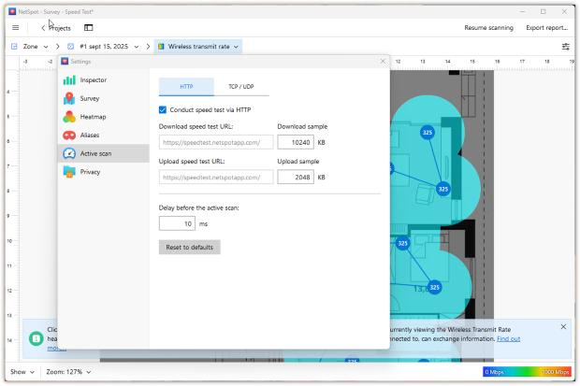Image resolution: width=580 pixels, height=386 pixels.
Task: Switch to the TCP / UDP tab
Action: coord(242,86)
